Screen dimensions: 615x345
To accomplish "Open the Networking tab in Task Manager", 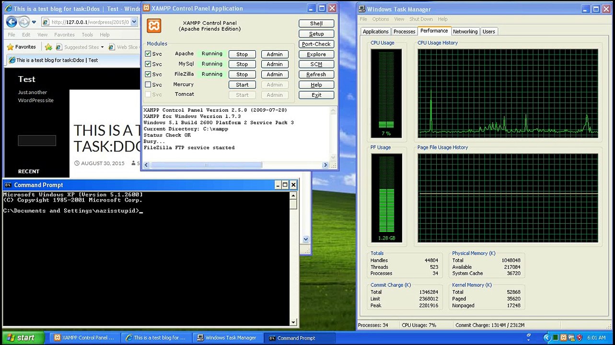I will (x=465, y=32).
